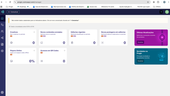This screenshot has height=96, width=170.
Task: Open the Roadmap bookmark
Action: pos(24,7)
